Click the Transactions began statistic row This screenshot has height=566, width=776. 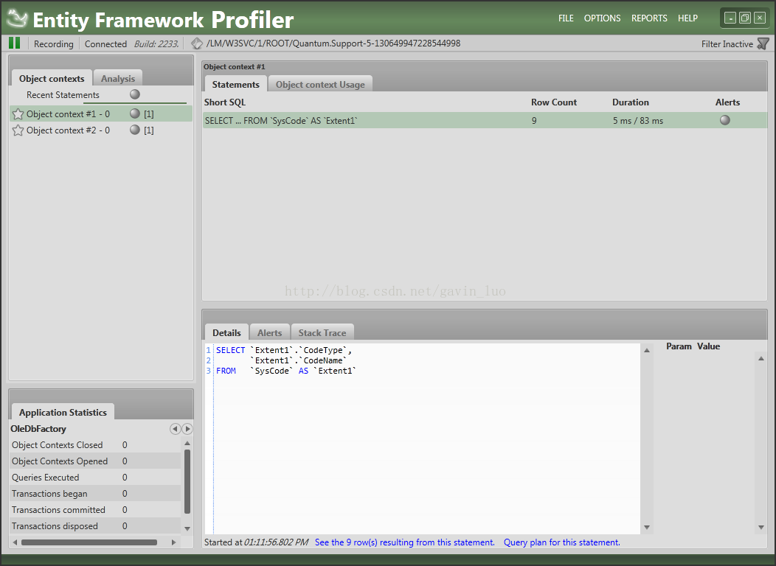[x=95, y=494]
